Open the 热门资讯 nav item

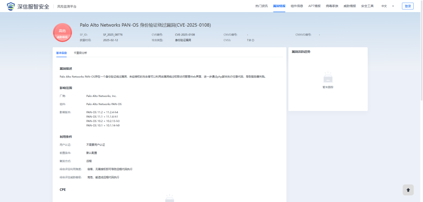pyautogui.click(x=261, y=6)
